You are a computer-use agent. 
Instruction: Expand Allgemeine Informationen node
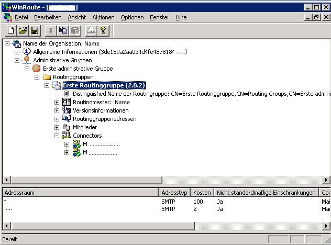click(17, 52)
